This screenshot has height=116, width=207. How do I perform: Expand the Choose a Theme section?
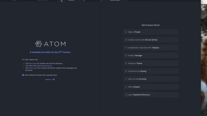[x=151, y=63]
